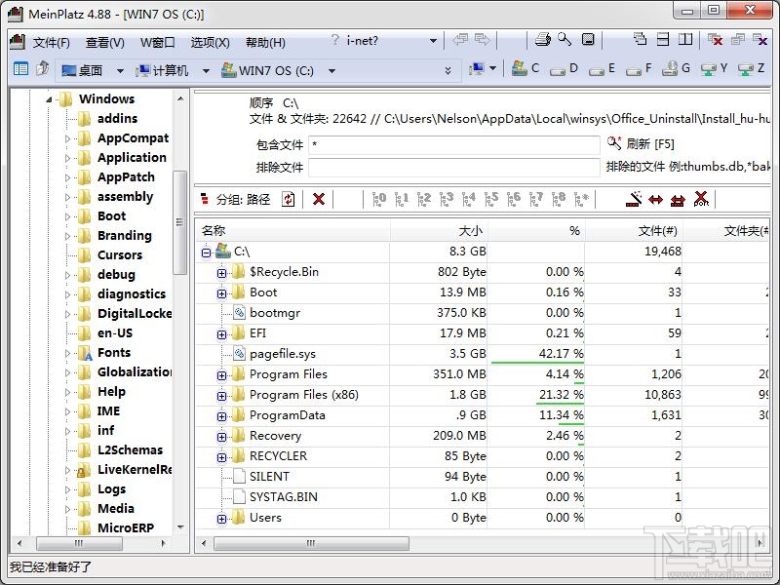780x585 pixels.
Task: Click the back navigation arrow icon
Action: point(460,39)
